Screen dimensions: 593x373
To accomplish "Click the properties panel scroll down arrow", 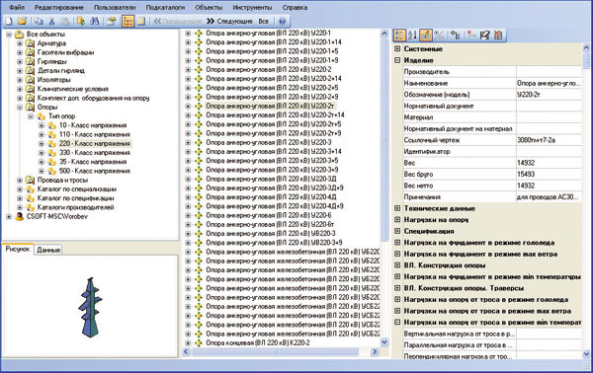I will [586, 354].
